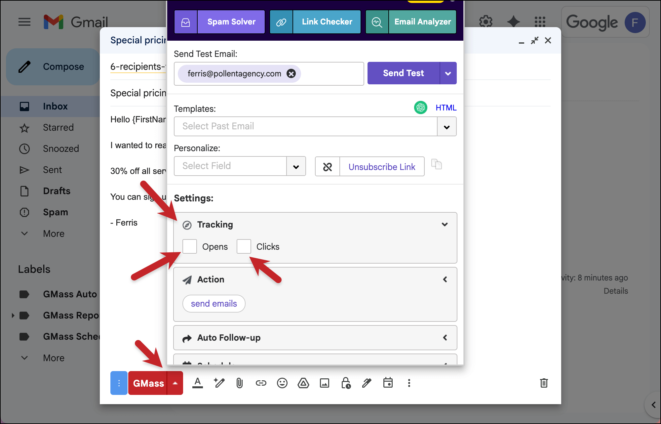Open the Select Field personalize dropdown
This screenshot has height=424, width=661.
[296, 166]
